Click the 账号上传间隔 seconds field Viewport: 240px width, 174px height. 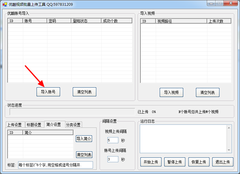tap(113, 159)
